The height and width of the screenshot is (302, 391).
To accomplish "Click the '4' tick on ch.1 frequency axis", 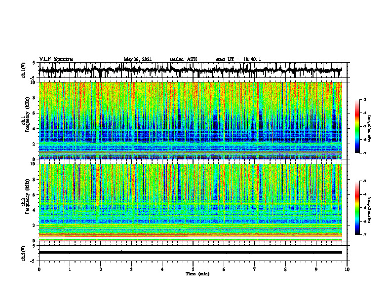I will (x=34, y=129).
